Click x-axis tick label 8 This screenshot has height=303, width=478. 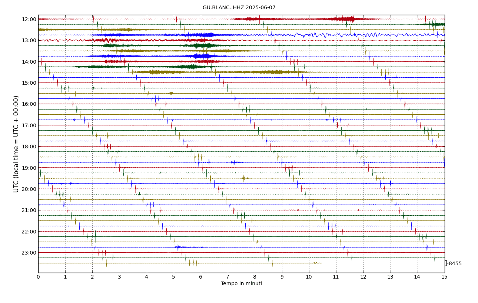[x=255, y=277]
